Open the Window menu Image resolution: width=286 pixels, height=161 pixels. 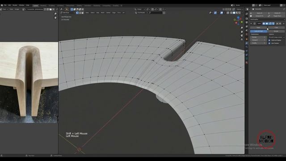coord(22,5)
